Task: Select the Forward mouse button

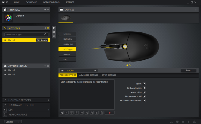Action: (67, 54)
